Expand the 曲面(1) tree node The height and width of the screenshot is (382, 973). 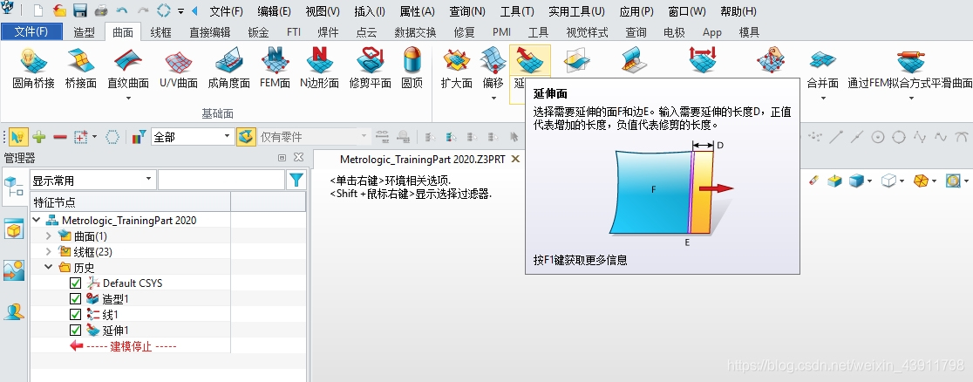tap(49, 236)
